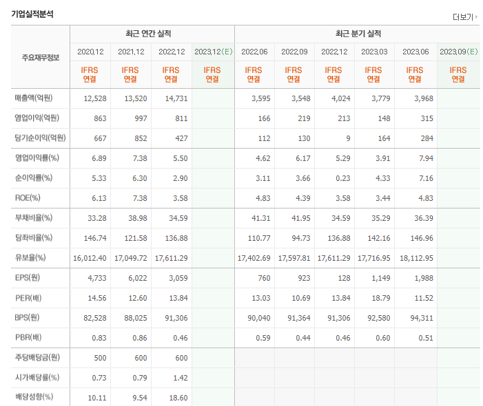Image resolution: width=483 pixels, height=406 pixels.
Task: Click the 6.13 ROE value
Action: click(99, 198)
